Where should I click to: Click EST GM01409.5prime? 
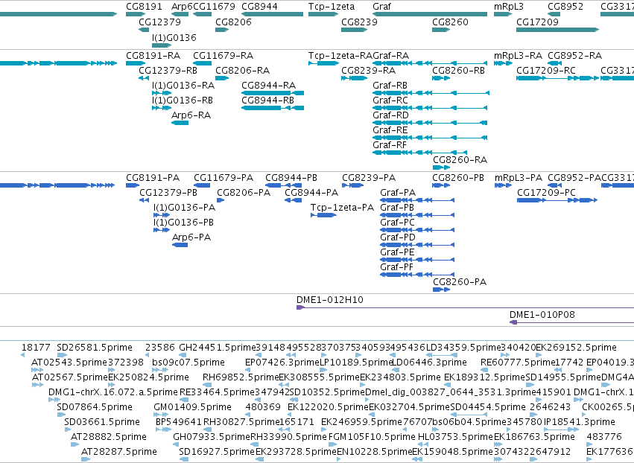161,415
